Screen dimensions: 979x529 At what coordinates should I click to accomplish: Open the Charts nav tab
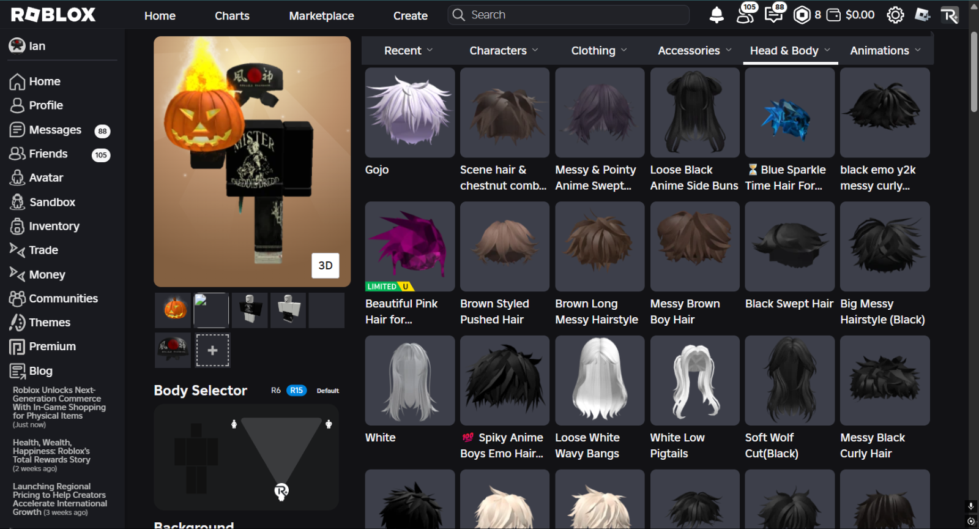click(x=232, y=16)
